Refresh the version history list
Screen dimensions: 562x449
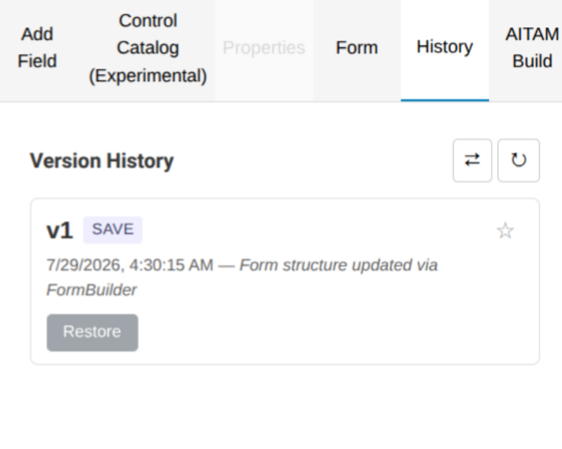pos(519,160)
